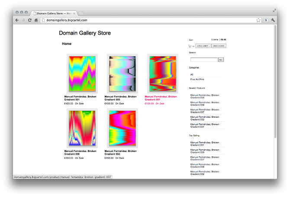Open the Broken Gradient 005 print thumbnail

point(122,74)
